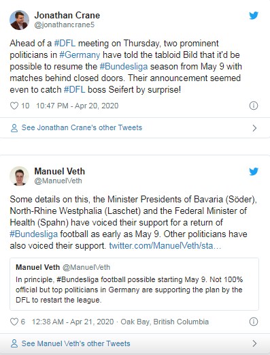This screenshot has width=270, height=355.
Task: Click Jonathan Crane's profile avatar
Action: click(19, 20)
